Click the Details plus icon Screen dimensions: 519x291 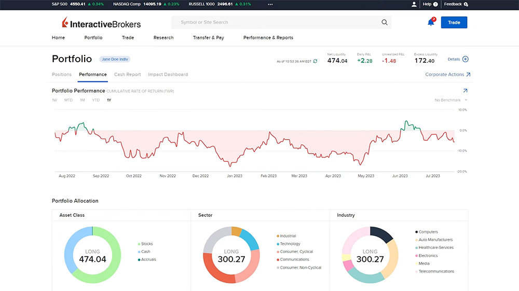pos(465,59)
